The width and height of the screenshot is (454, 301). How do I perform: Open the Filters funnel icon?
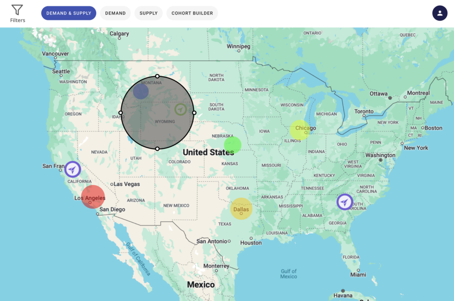tap(17, 10)
